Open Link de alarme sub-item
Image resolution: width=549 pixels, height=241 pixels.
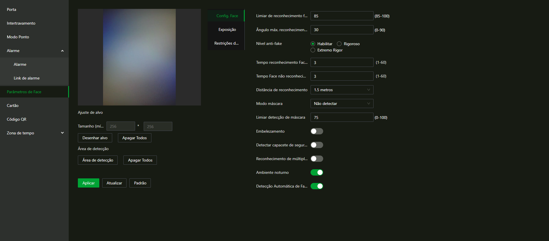[34, 78]
